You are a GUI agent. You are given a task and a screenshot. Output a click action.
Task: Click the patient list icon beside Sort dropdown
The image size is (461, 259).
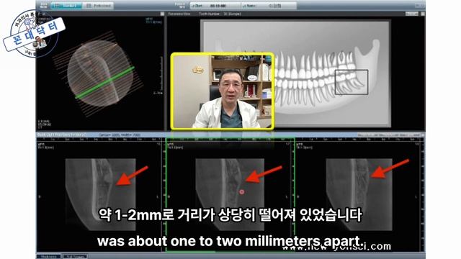(x=179, y=5)
